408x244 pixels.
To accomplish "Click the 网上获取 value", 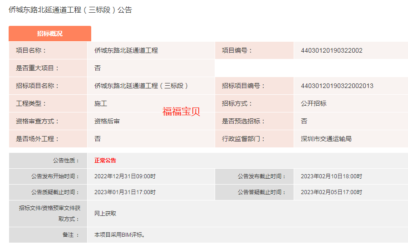I will coord(105,213).
